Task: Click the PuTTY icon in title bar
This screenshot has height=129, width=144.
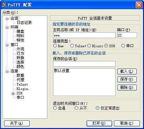Action: coord(4,5)
